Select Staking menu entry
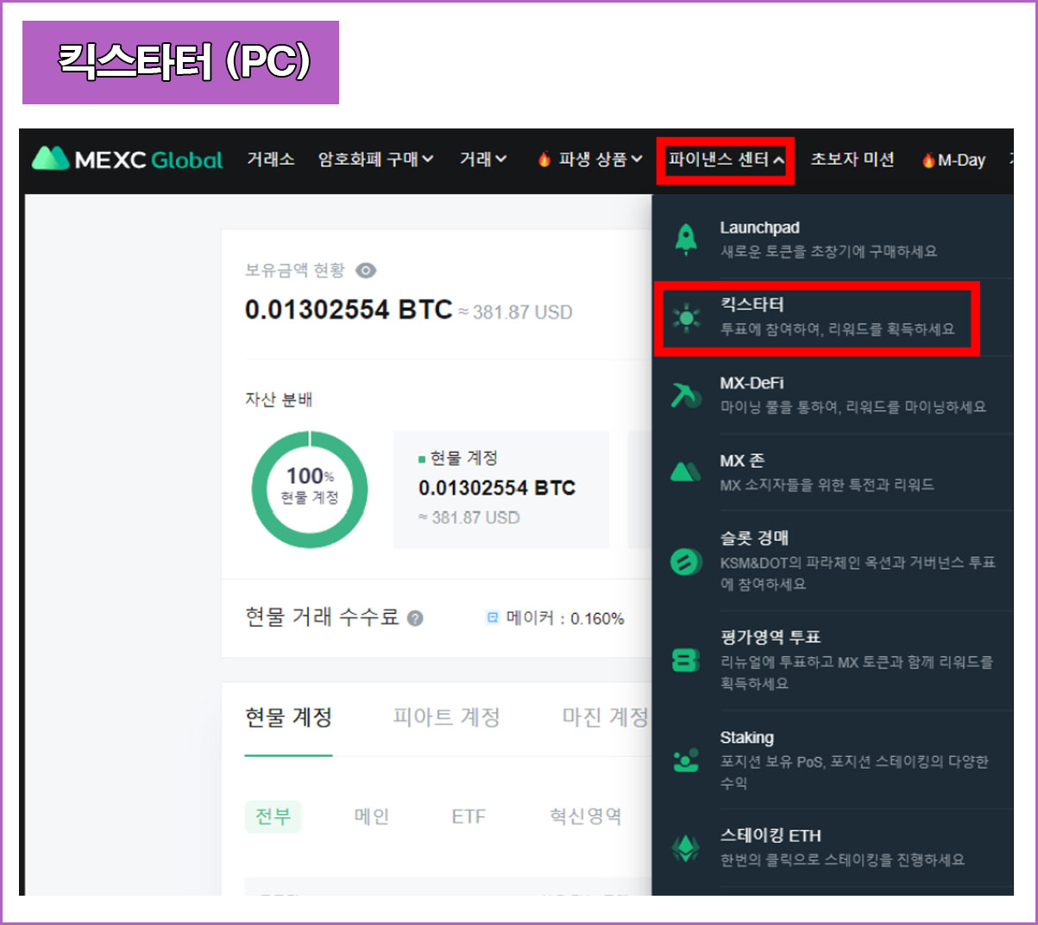This screenshot has width=1038, height=925. click(833, 760)
